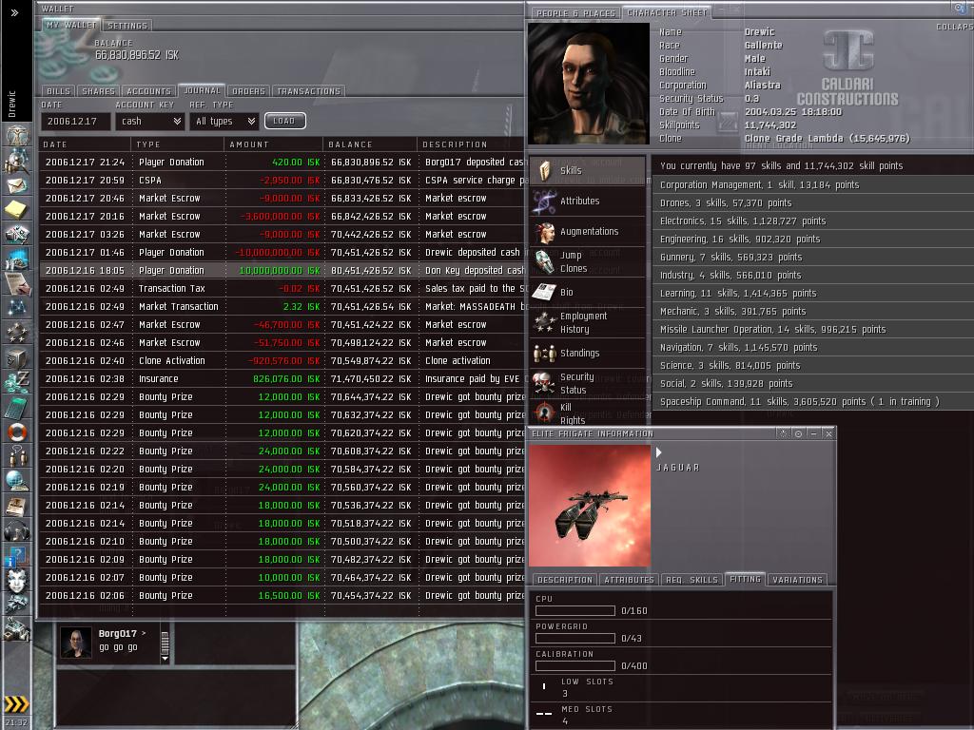Open the Market icon in the sidebar
This screenshot has height=730, width=974.
pos(17,259)
